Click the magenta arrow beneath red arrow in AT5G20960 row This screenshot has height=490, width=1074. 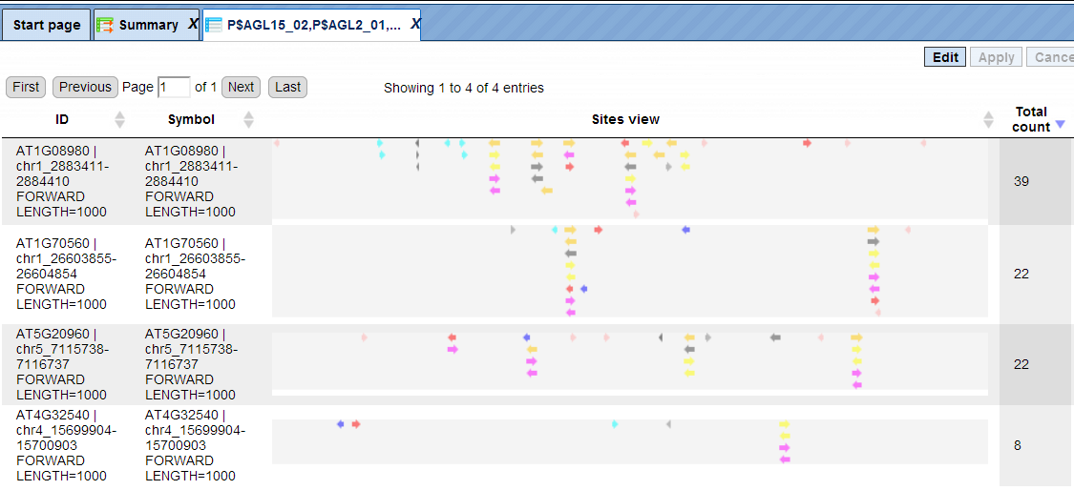coord(453,349)
